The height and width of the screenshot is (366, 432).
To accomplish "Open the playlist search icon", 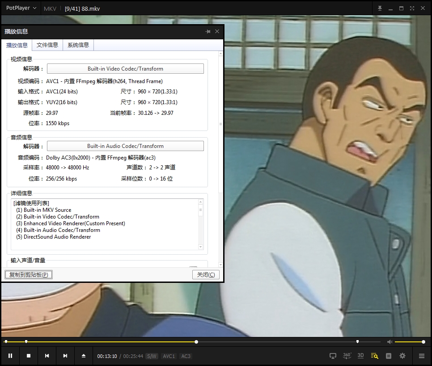I will pyautogui.click(x=374, y=356).
